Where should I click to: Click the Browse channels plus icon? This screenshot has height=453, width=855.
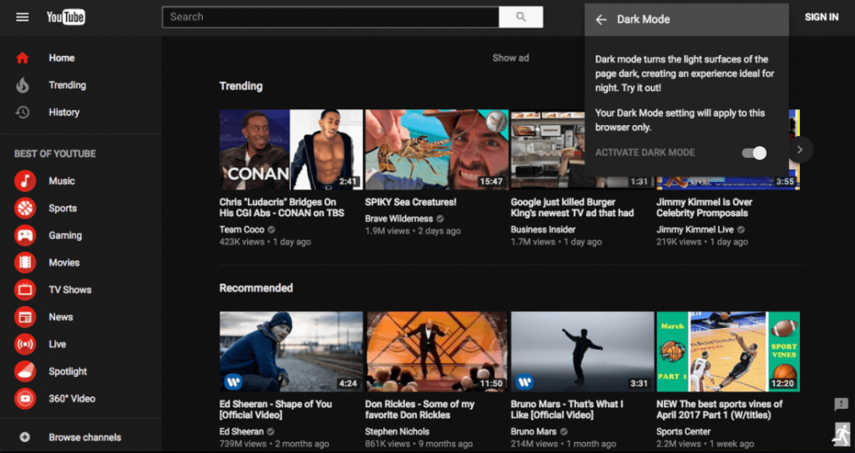click(x=24, y=437)
